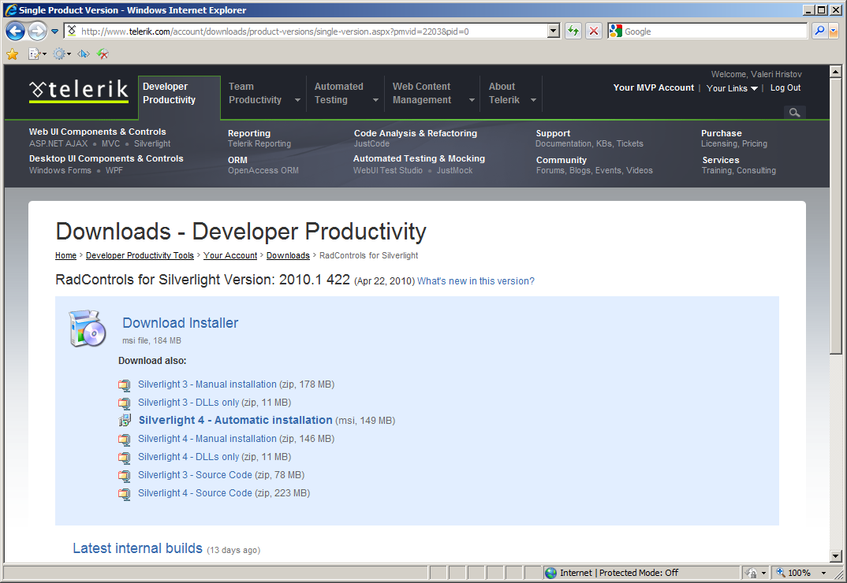The height and width of the screenshot is (583, 847).
Task: Click icon beside Silverlight 3 Manual installation
Action: 125,385
